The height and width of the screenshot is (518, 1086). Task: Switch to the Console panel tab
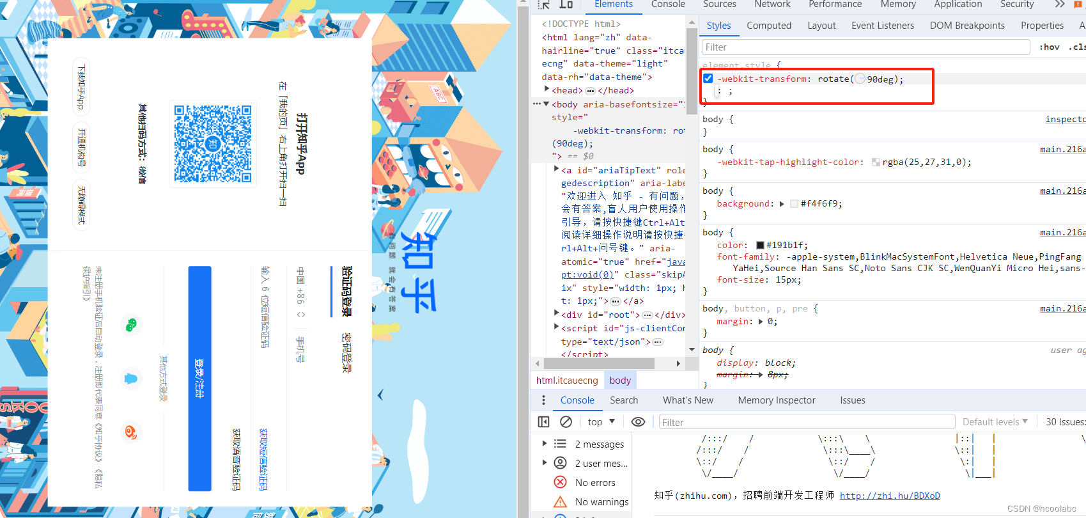[x=668, y=4]
